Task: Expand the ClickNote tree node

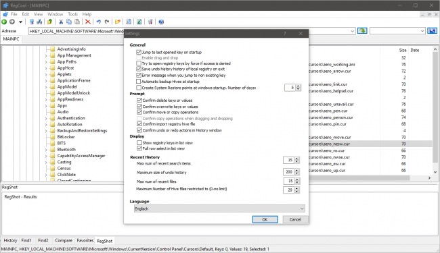Action: click(x=46, y=175)
